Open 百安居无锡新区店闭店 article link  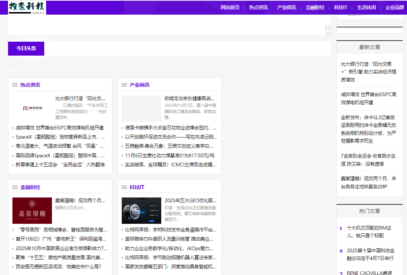coord(58,267)
